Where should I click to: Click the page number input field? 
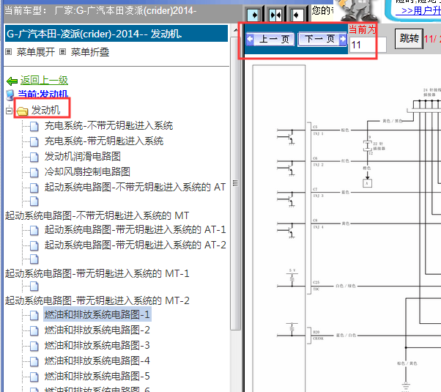[x=367, y=45]
